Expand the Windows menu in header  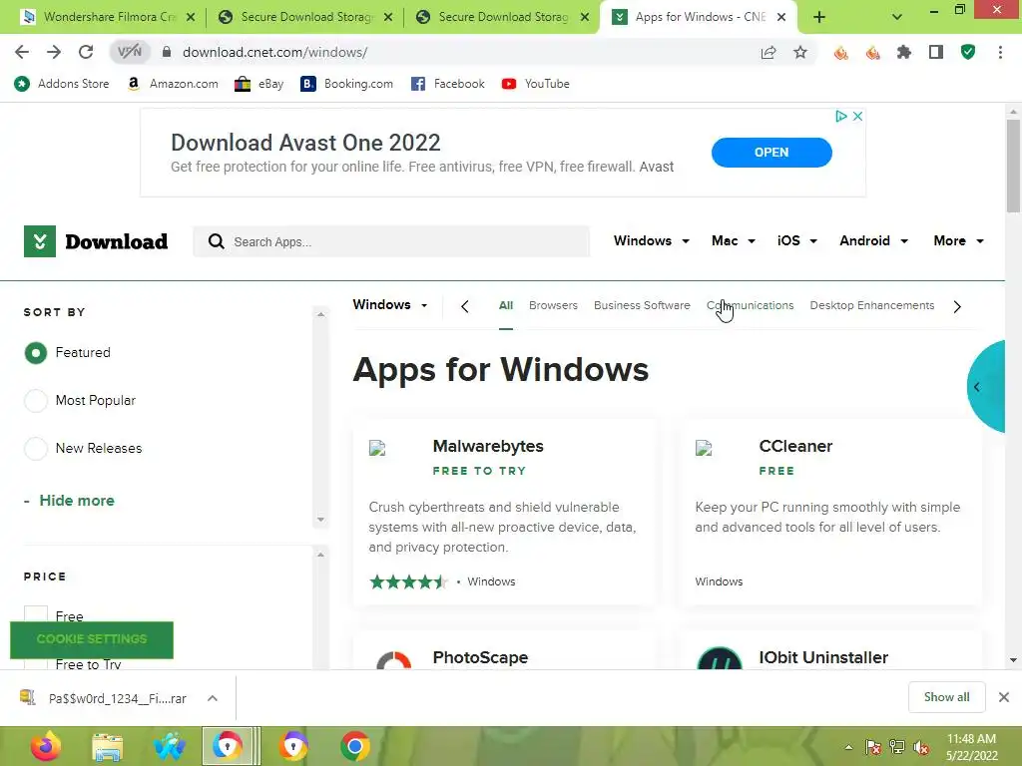651,241
